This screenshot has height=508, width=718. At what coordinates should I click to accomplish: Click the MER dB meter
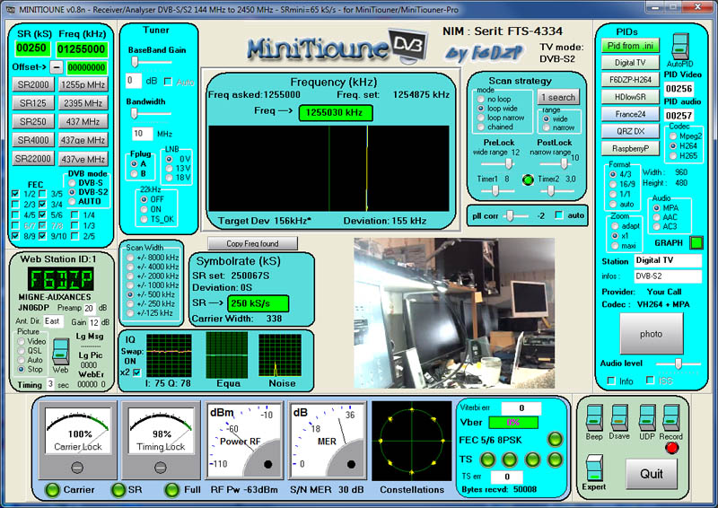coord(327,441)
